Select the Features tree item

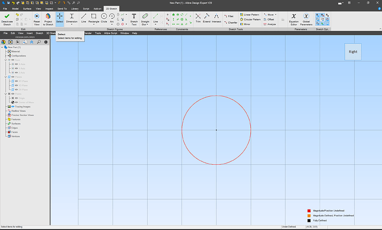(16, 119)
